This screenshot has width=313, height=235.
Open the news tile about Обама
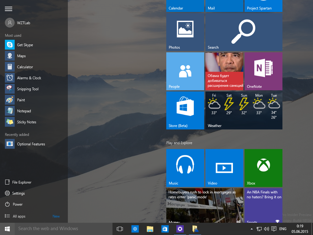pyautogui.click(x=224, y=71)
